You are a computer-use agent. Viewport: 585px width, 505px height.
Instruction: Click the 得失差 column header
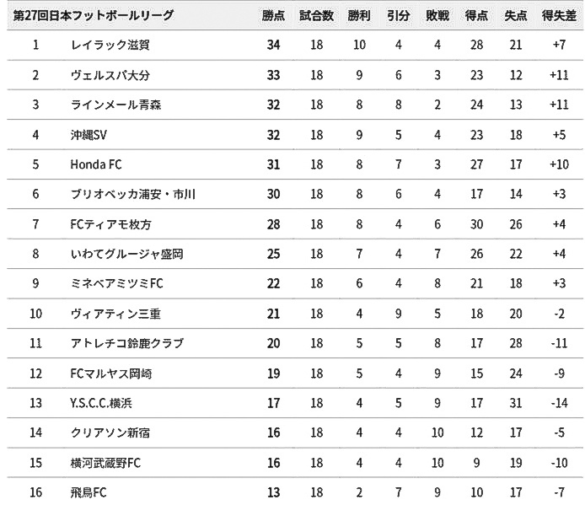click(559, 15)
